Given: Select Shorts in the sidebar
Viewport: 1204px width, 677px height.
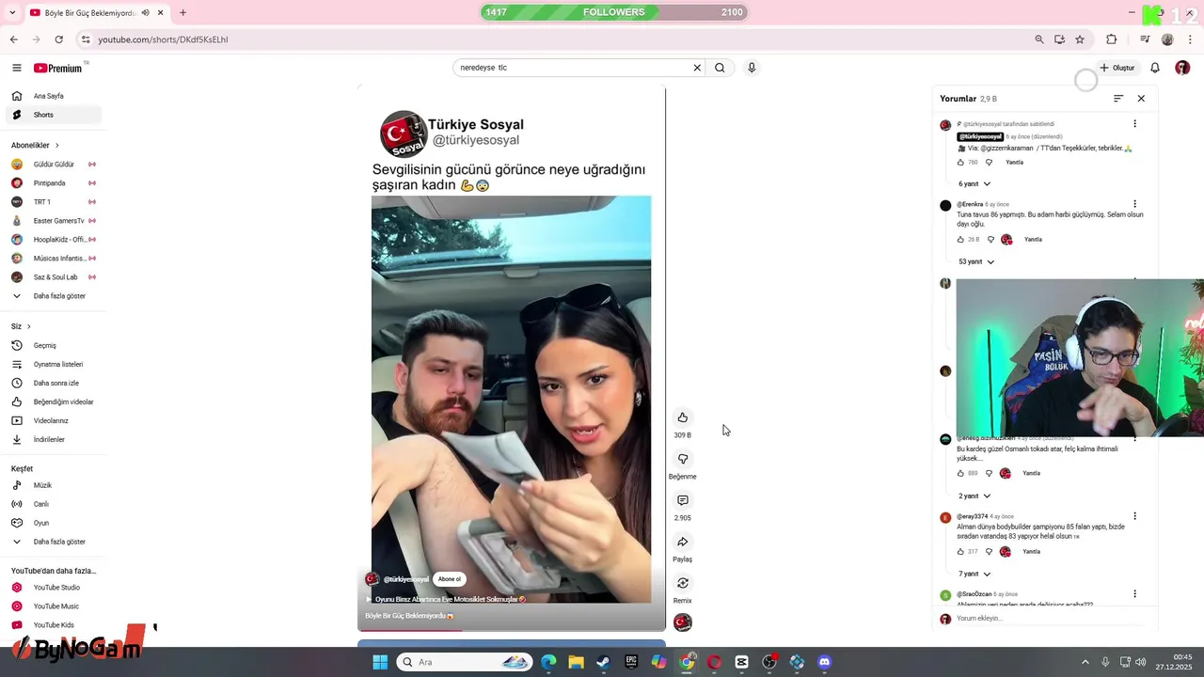Looking at the screenshot, I should coord(54,115).
